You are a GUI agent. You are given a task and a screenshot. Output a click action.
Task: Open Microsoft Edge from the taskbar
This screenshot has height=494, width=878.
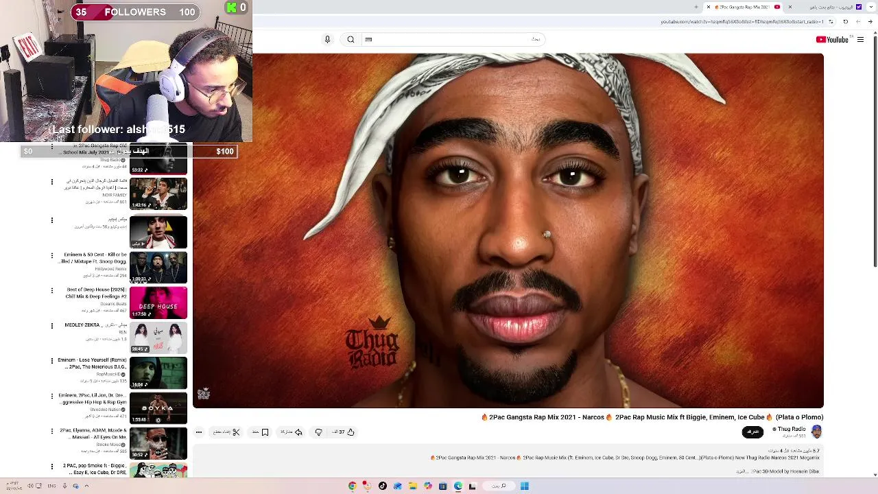coord(458,486)
